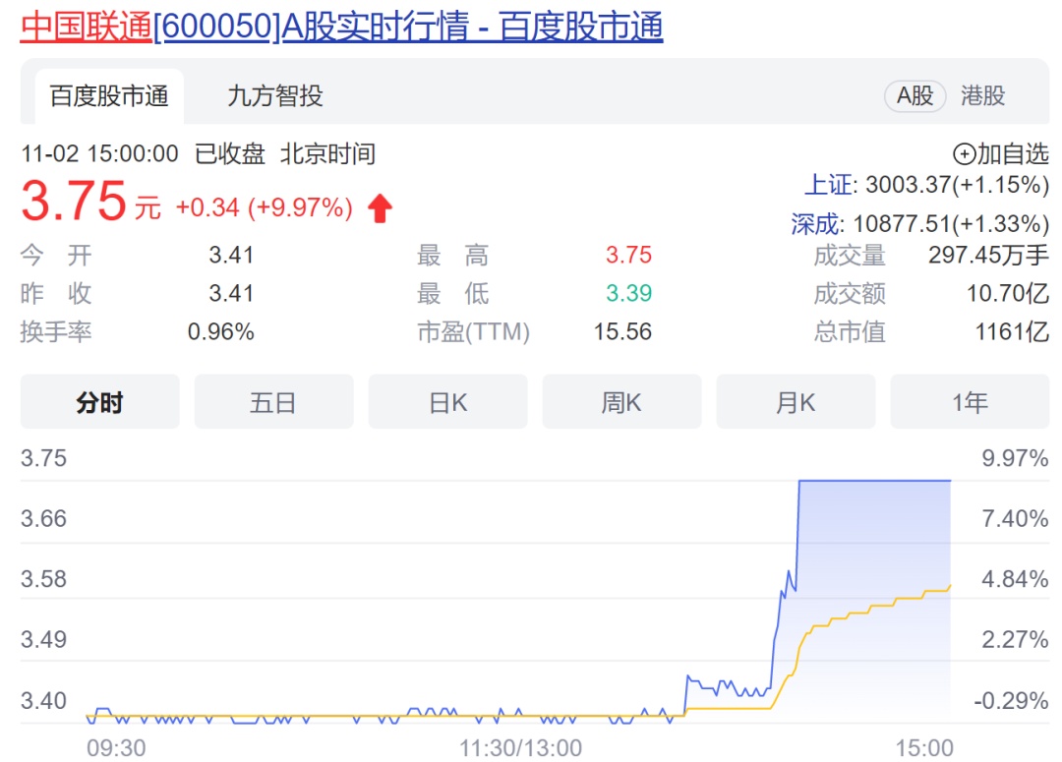Select the 1年 chart tab
This screenshot has width=1062, height=762.
coord(970,402)
